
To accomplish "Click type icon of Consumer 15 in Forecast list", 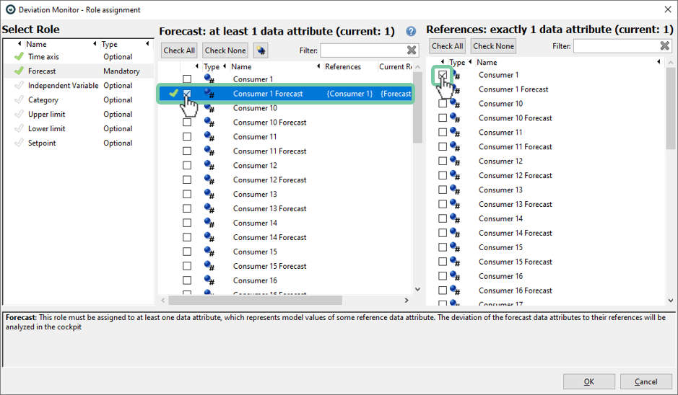I will (209, 252).
